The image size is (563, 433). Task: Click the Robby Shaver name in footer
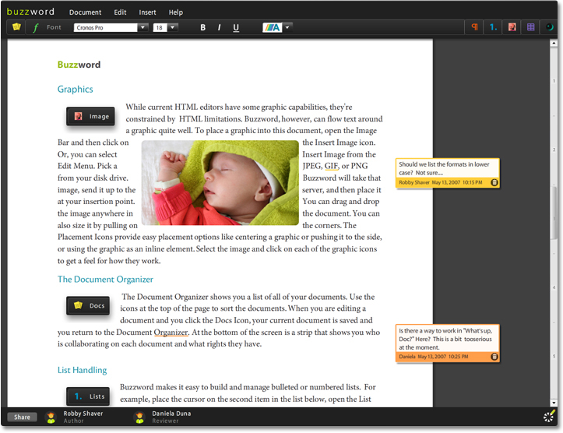click(x=83, y=414)
